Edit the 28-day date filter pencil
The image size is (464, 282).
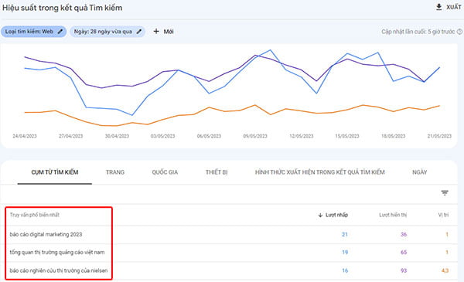pyautogui.click(x=138, y=32)
